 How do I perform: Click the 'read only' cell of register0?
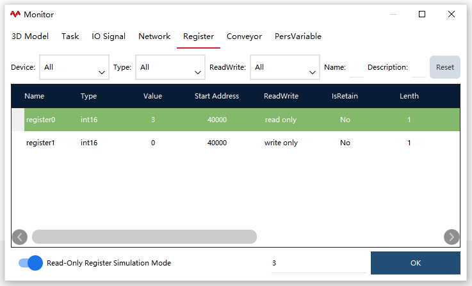[281, 120]
